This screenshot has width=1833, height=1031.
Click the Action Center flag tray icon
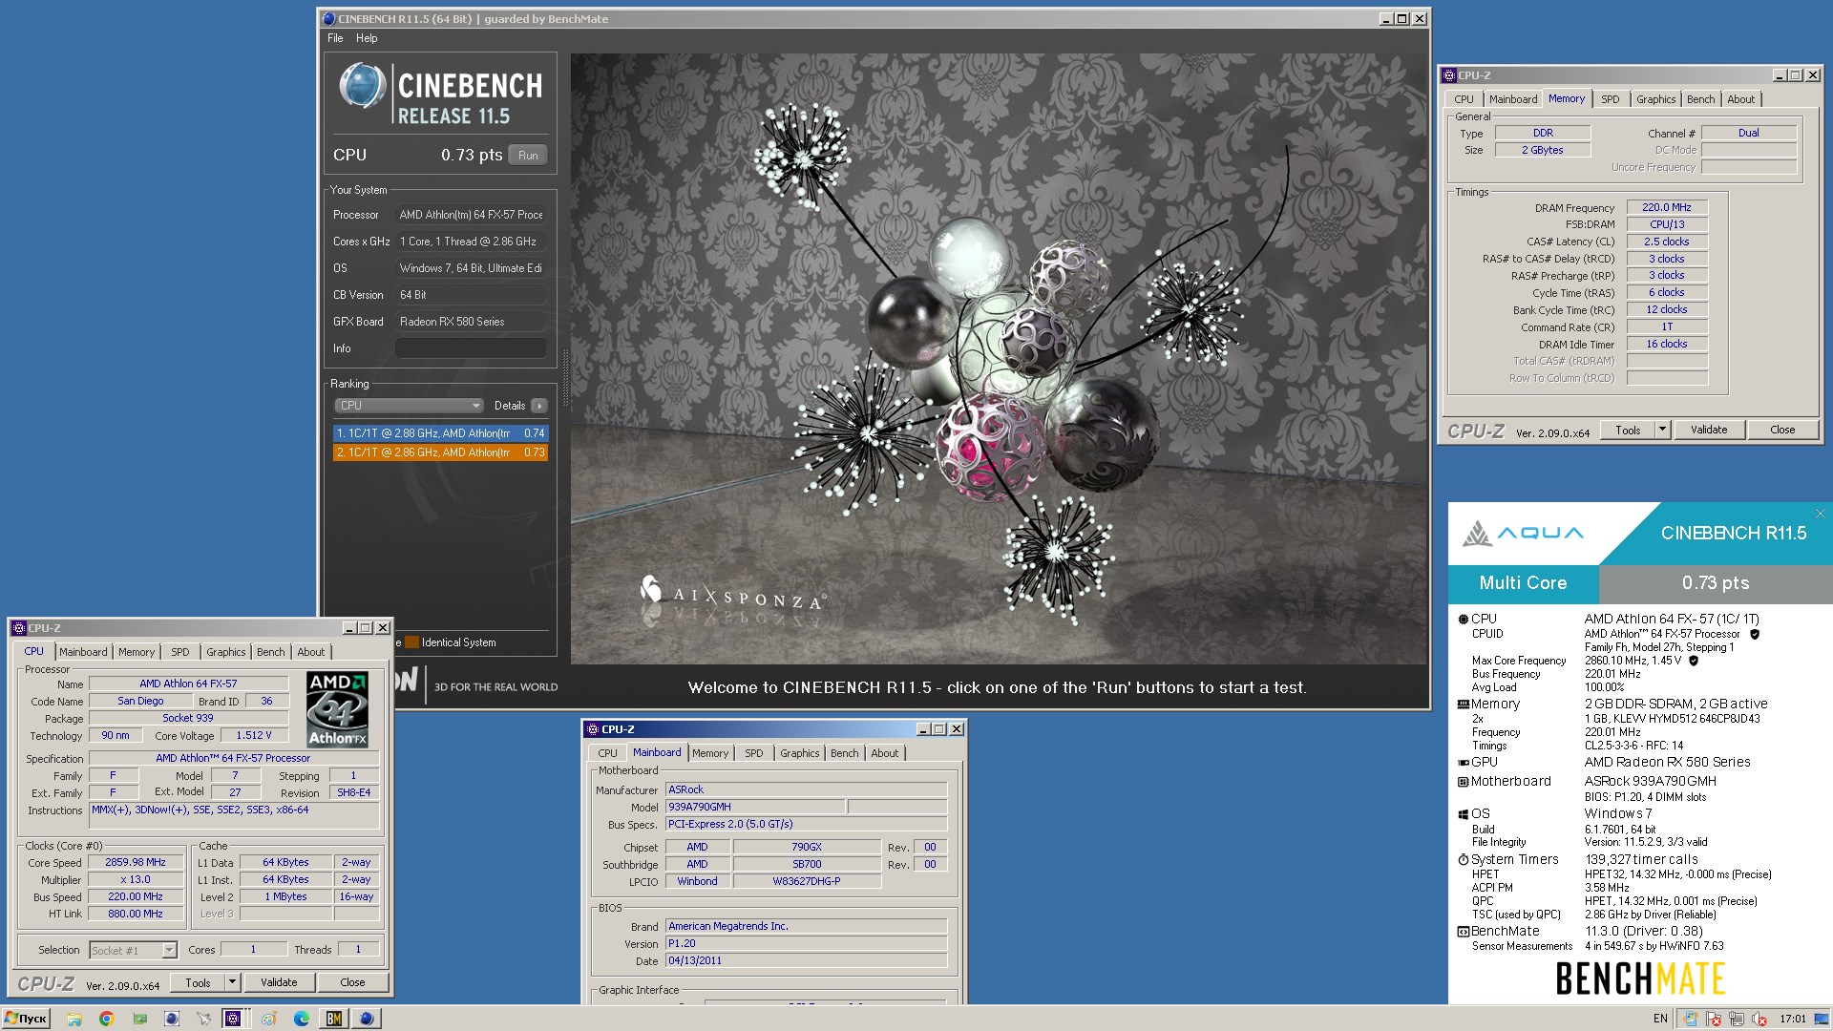pos(1714,1019)
